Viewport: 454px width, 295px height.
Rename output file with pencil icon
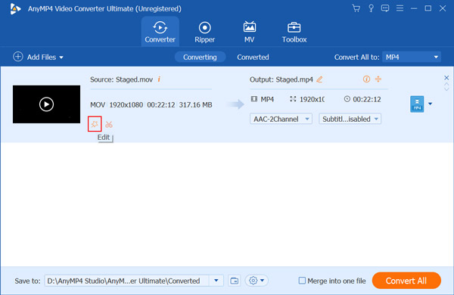[x=319, y=79]
